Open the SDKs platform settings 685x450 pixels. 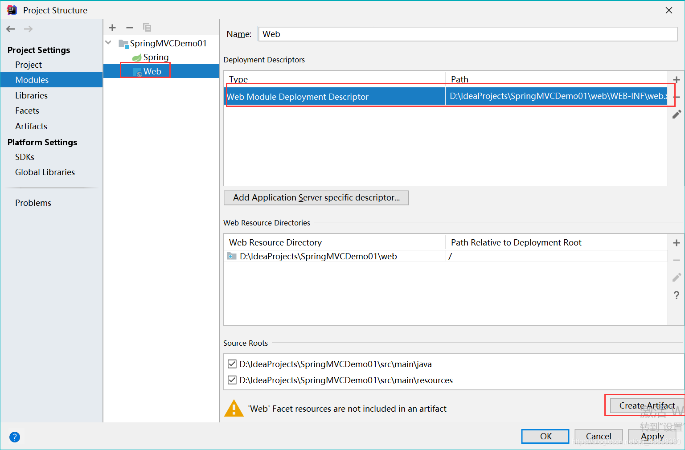pos(25,157)
